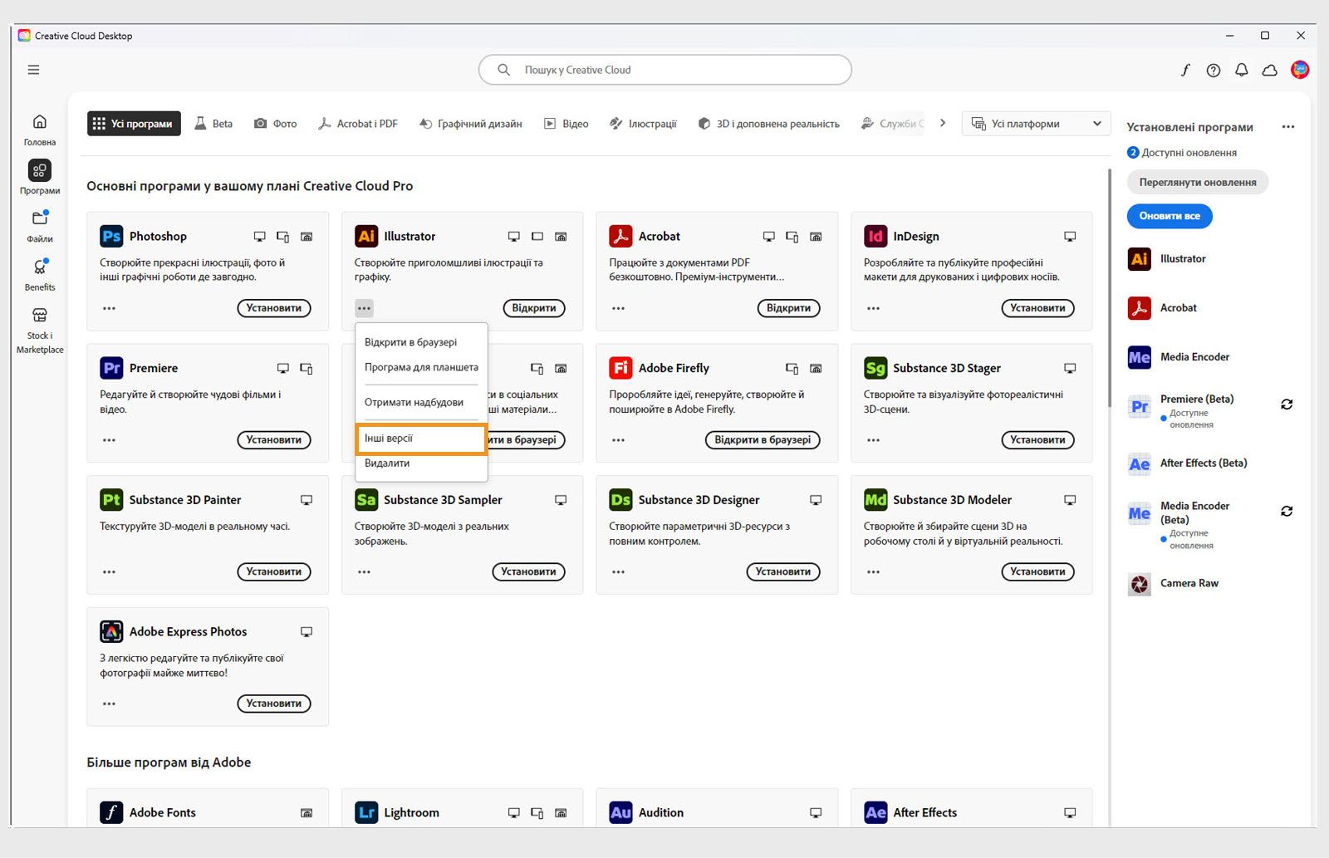Go to Головна home in sidebar
This screenshot has height=858, width=1329.
pyautogui.click(x=39, y=128)
